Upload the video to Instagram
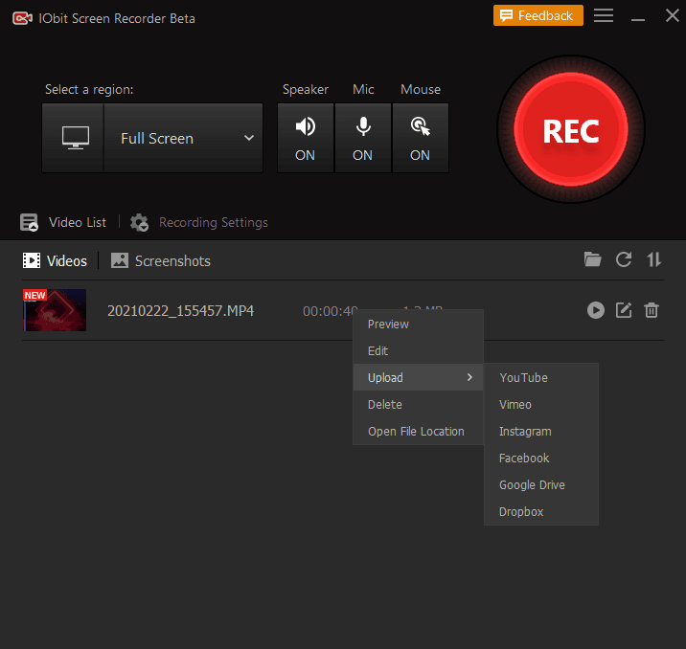This screenshot has width=686, height=649. [x=541, y=432]
